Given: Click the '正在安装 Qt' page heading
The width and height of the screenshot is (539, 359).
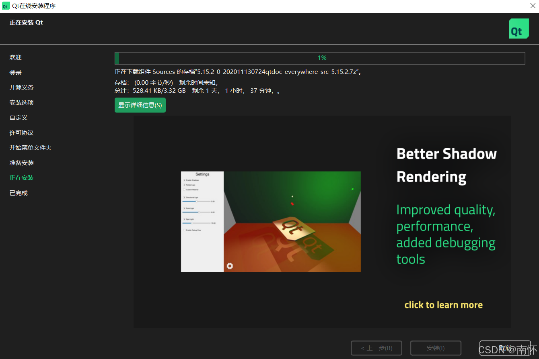Looking at the screenshot, I should [x=26, y=22].
